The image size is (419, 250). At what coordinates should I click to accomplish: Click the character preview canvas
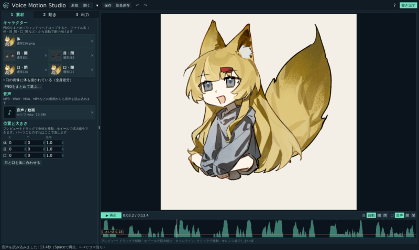(x=258, y=112)
